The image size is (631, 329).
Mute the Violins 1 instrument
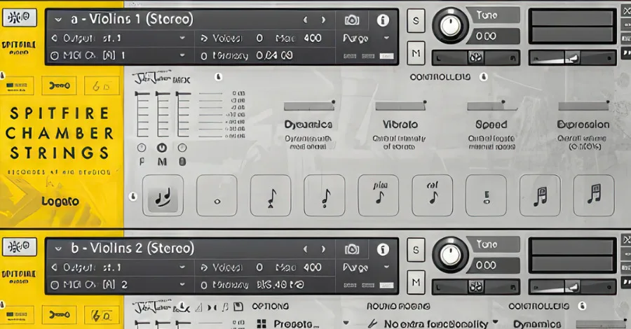pos(416,53)
